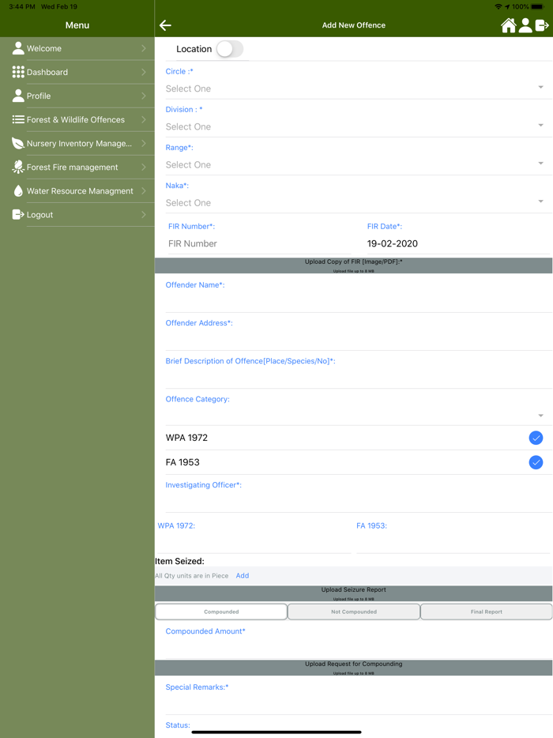Click Upload Seizure Report button
Image resolution: width=553 pixels, height=738 pixels.
pyautogui.click(x=353, y=593)
